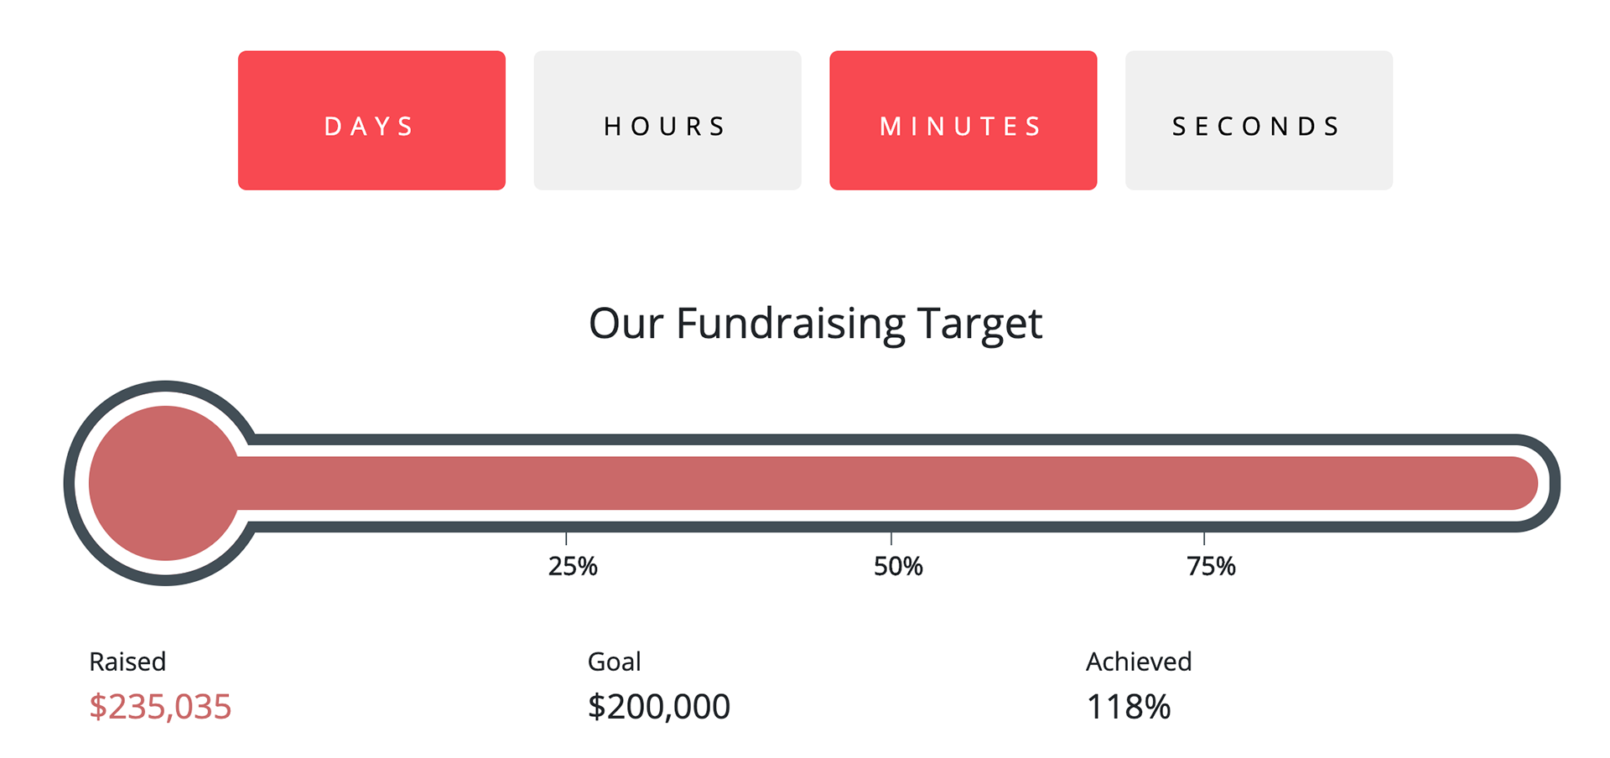Click the Achieved label
1610x758 pixels.
pos(1139,662)
